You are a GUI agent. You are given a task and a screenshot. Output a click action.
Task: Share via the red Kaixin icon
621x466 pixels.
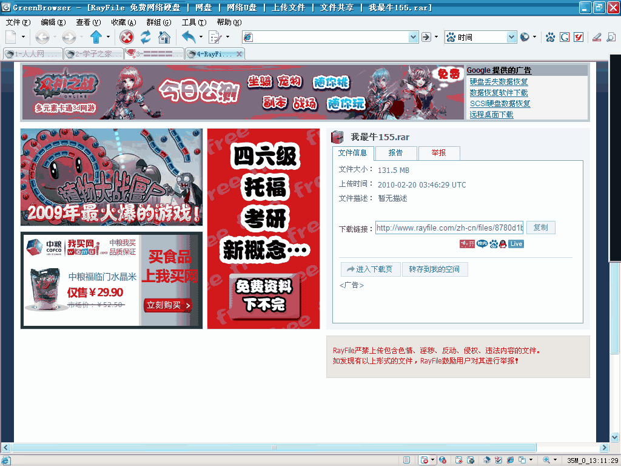467,244
